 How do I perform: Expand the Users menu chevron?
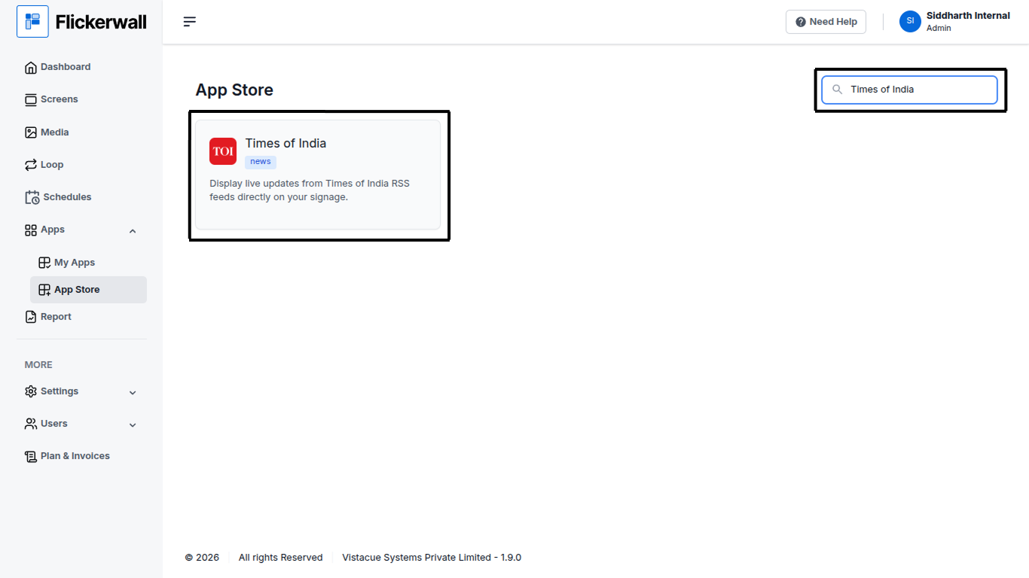click(x=133, y=425)
